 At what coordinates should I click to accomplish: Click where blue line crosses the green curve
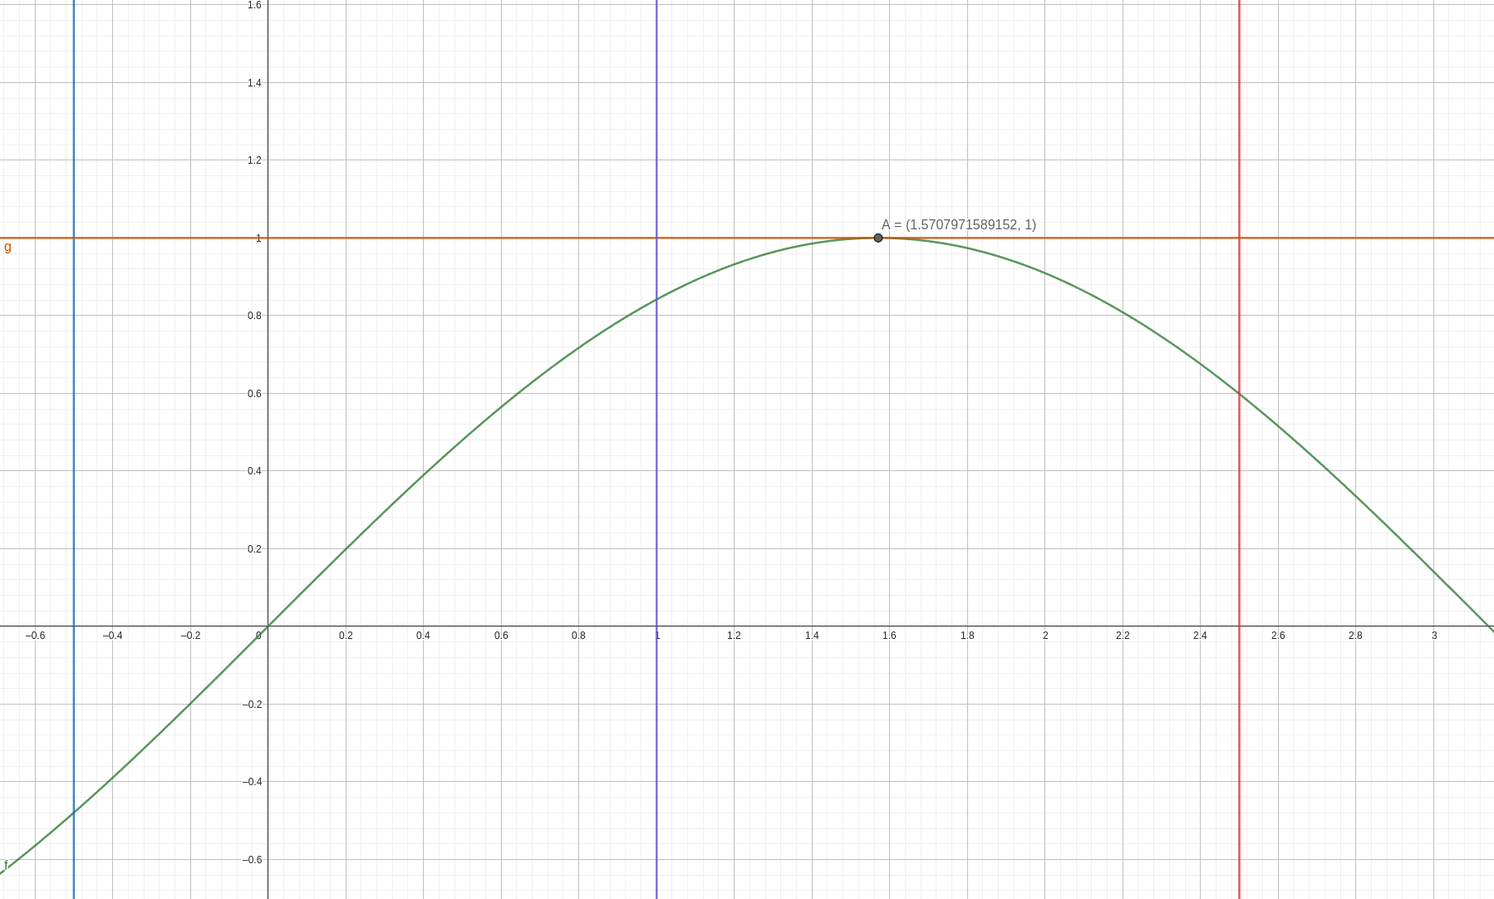point(74,812)
